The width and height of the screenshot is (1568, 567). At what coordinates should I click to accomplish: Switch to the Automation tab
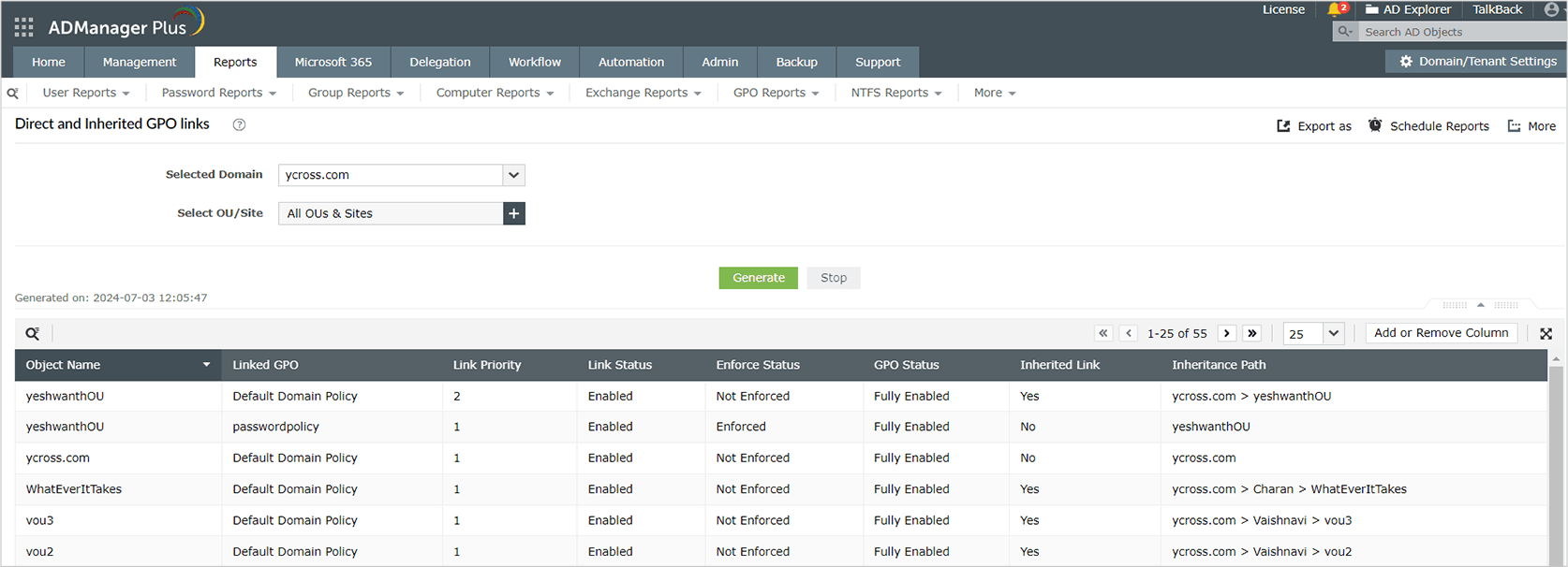click(x=631, y=62)
